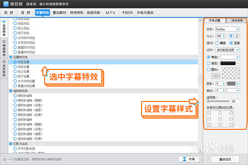Select 水平幻影合拢 effect row

click(103, 149)
